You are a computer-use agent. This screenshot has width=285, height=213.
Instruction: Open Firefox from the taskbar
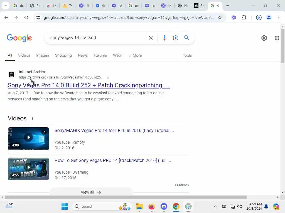coord(152,206)
